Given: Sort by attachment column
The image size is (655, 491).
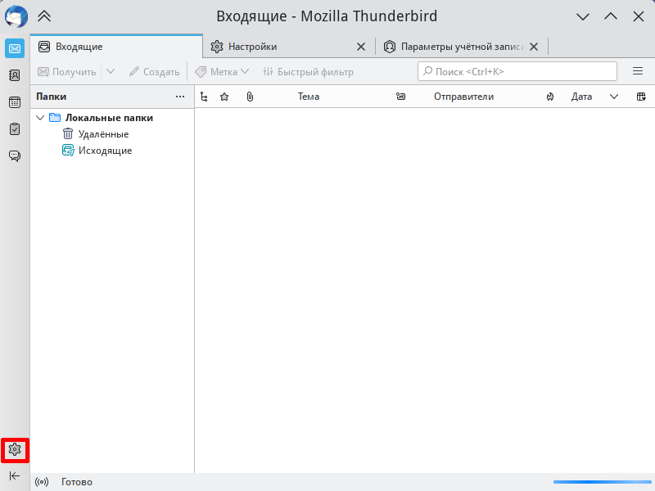Looking at the screenshot, I should point(250,97).
